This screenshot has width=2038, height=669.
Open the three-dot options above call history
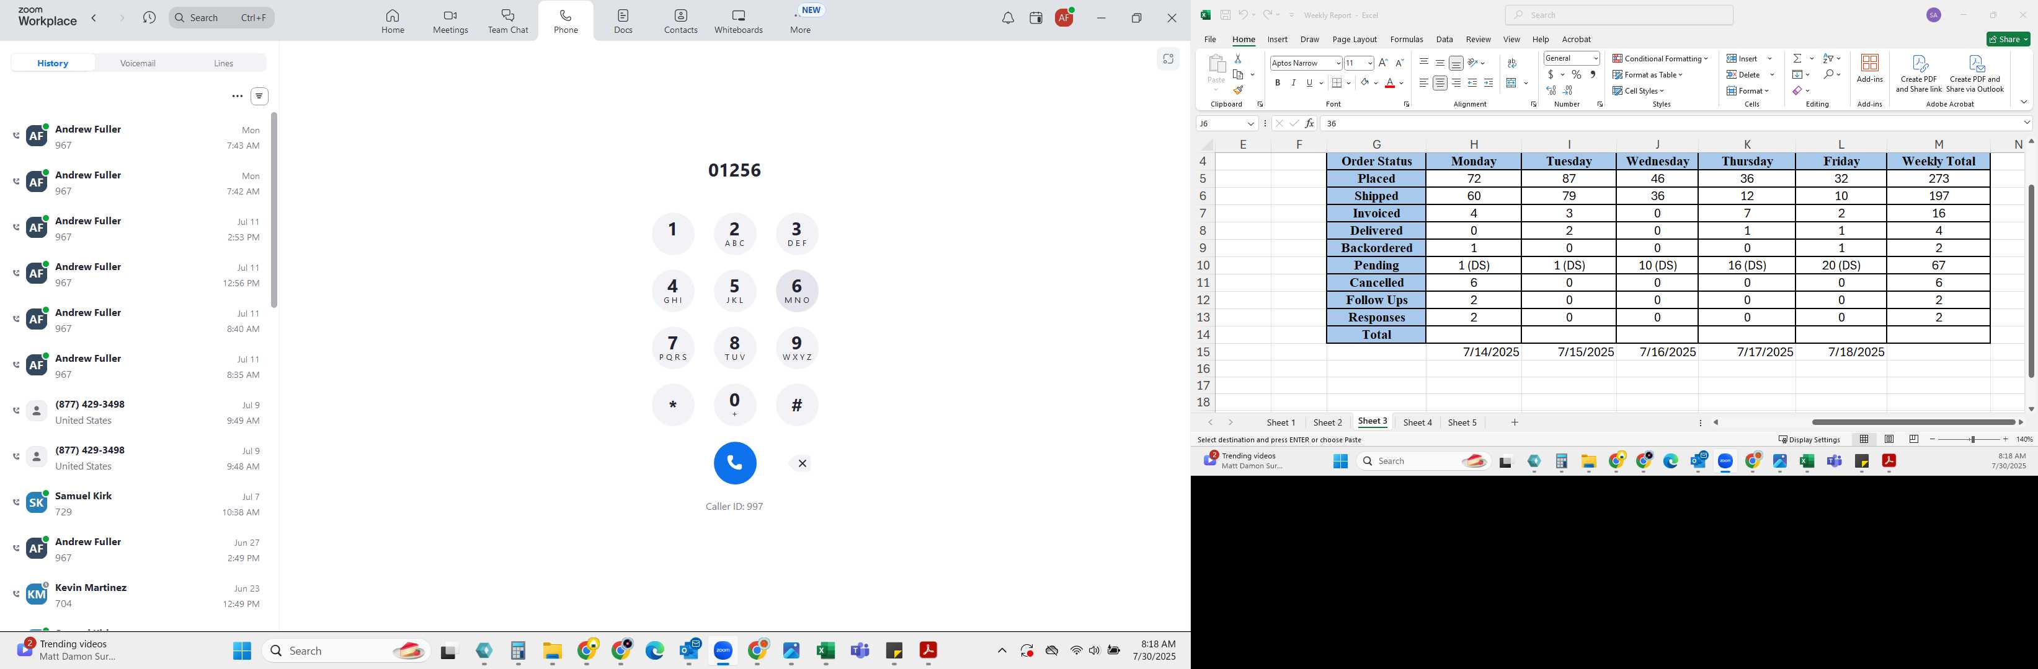[x=238, y=97]
